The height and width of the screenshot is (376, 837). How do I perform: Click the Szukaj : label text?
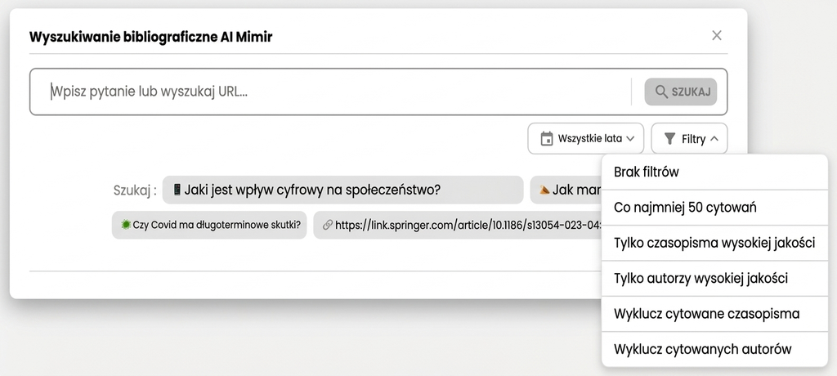[135, 190]
